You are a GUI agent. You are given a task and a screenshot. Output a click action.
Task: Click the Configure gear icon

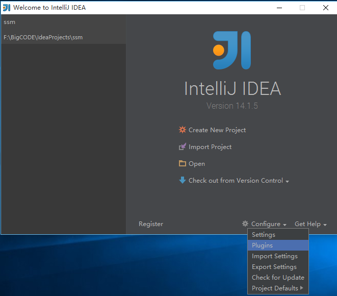click(x=245, y=224)
